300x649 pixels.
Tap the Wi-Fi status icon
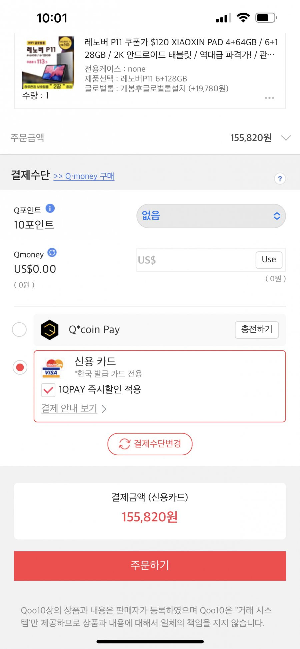[x=243, y=18]
